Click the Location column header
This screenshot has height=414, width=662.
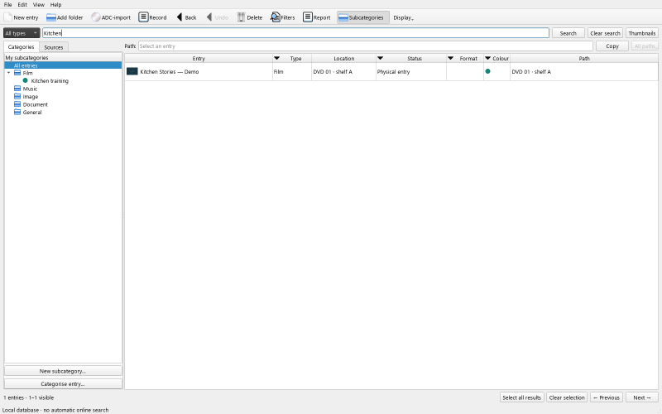point(343,58)
